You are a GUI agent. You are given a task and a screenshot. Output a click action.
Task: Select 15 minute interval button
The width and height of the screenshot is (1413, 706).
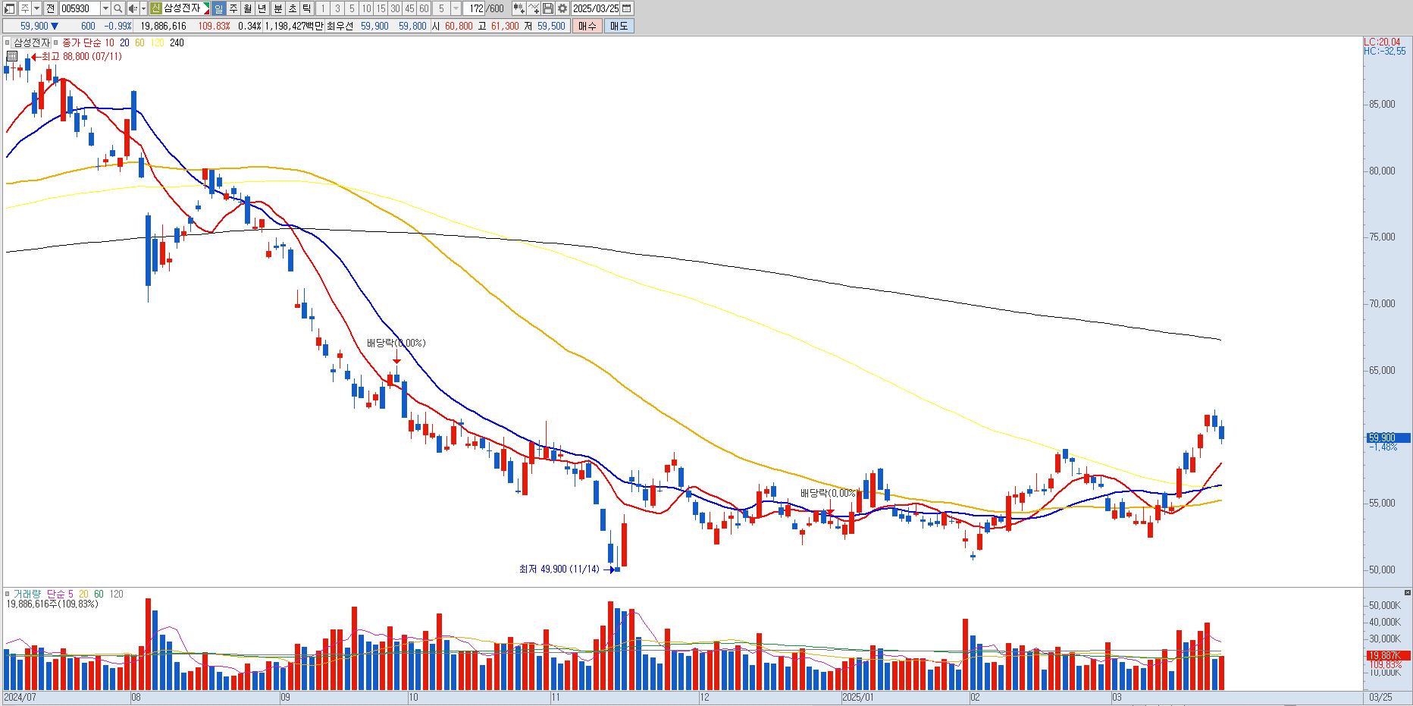click(381, 8)
